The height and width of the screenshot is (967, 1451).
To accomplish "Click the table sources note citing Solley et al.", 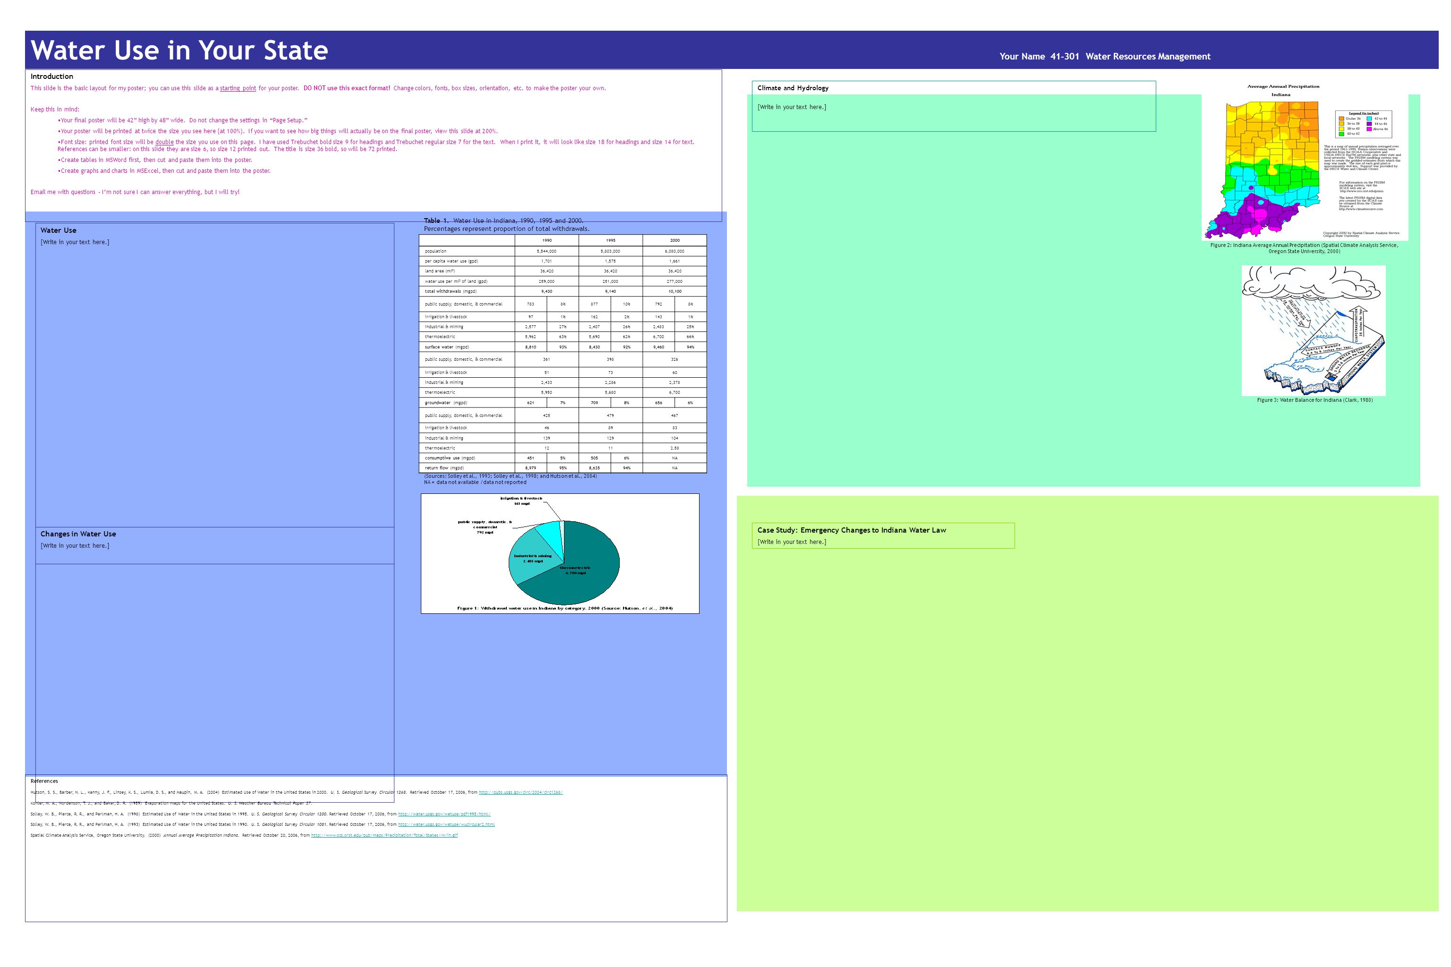I will (511, 476).
